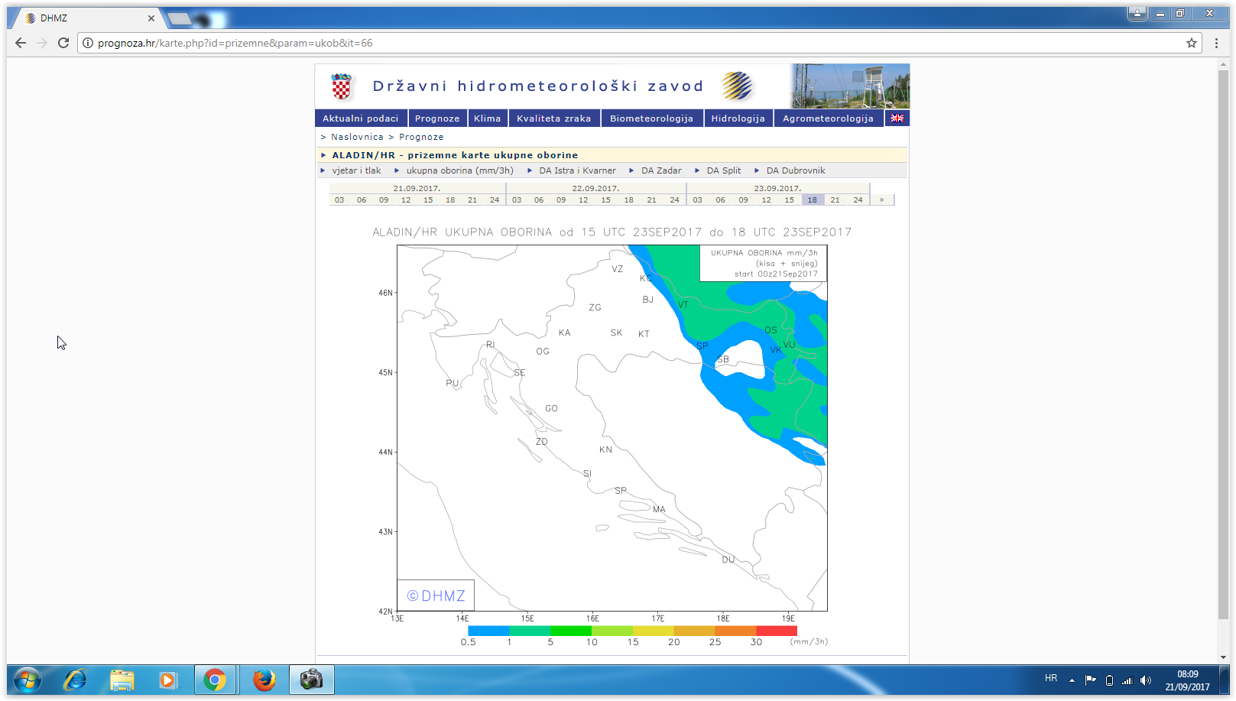Show hidden system tray icons
The height and width of the screenshot is (701, 1236).
click(1072, 680)
